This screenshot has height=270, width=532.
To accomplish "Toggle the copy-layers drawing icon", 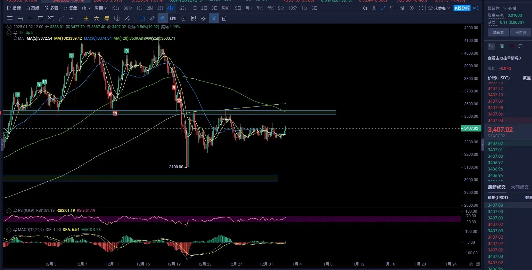I will [x=142, y=18].
